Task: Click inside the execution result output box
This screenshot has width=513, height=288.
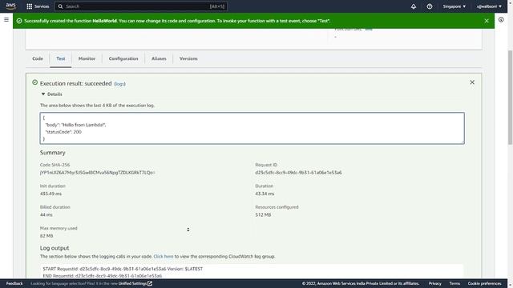Action: pyautogui.click(x=252, y=128)
